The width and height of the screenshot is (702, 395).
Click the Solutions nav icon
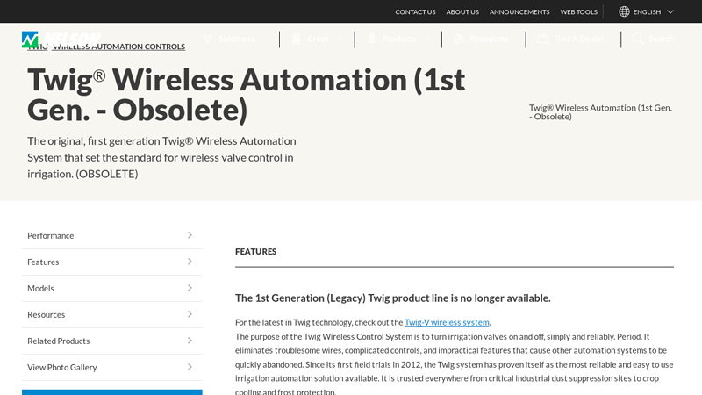coord(208,39)
